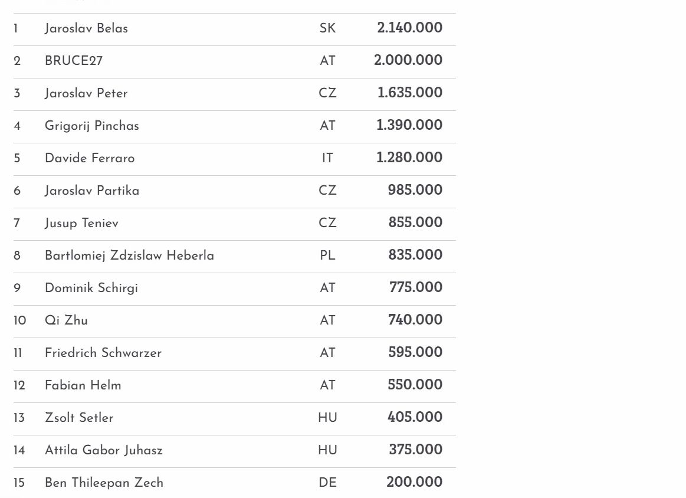
Task: Select the 2.000.000 chip count value
Action: pyautogui.click(x=408, y=60)
